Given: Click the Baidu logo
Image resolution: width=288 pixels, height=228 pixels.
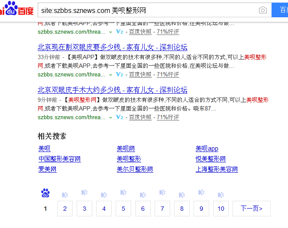Looking at the screenshot, I should tap(16, 8).
